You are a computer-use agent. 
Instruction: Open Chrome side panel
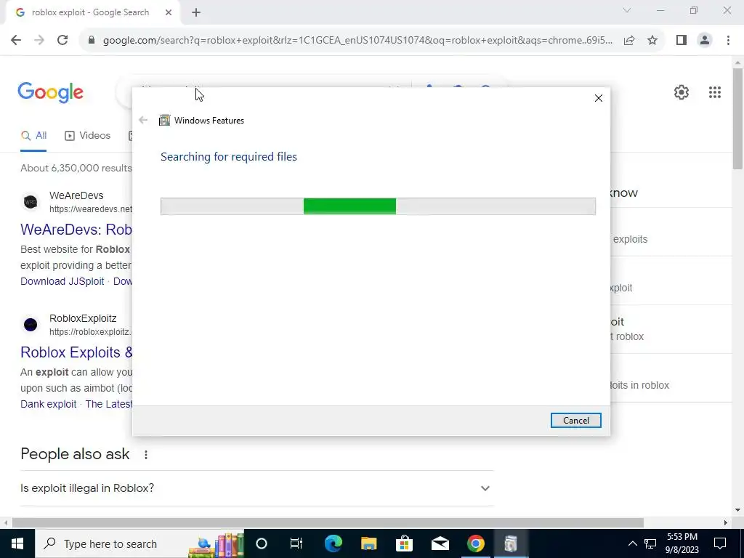(682, 41)
